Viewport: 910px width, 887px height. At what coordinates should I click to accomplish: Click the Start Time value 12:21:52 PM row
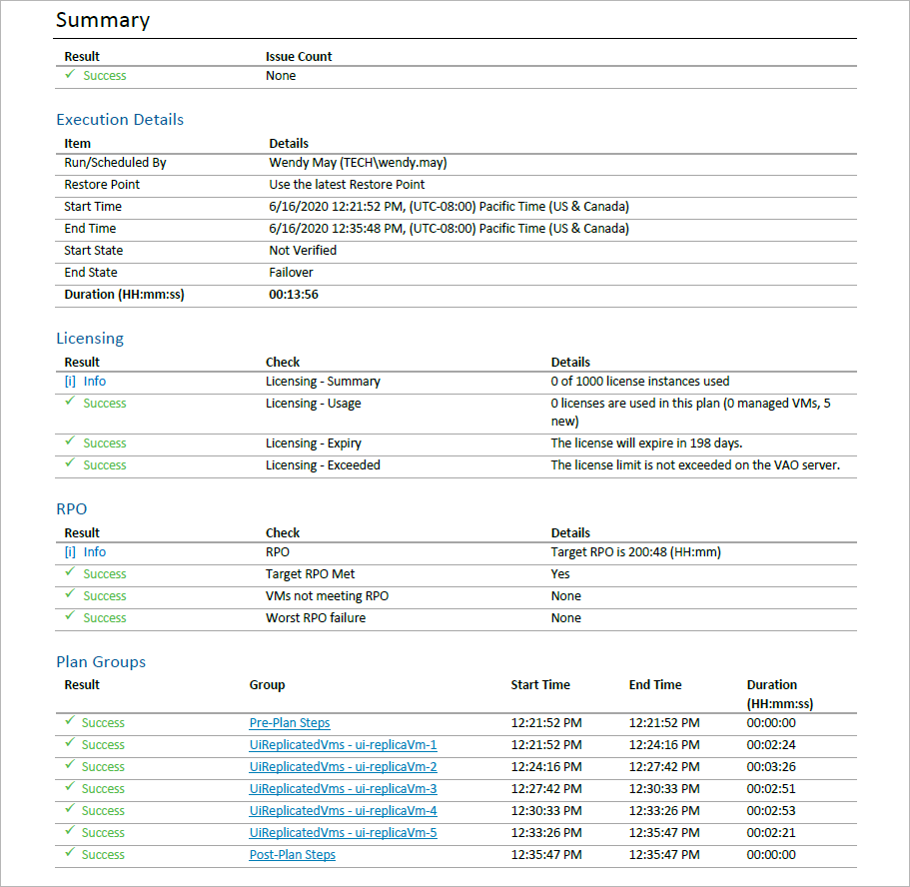(x=450, y=207)
